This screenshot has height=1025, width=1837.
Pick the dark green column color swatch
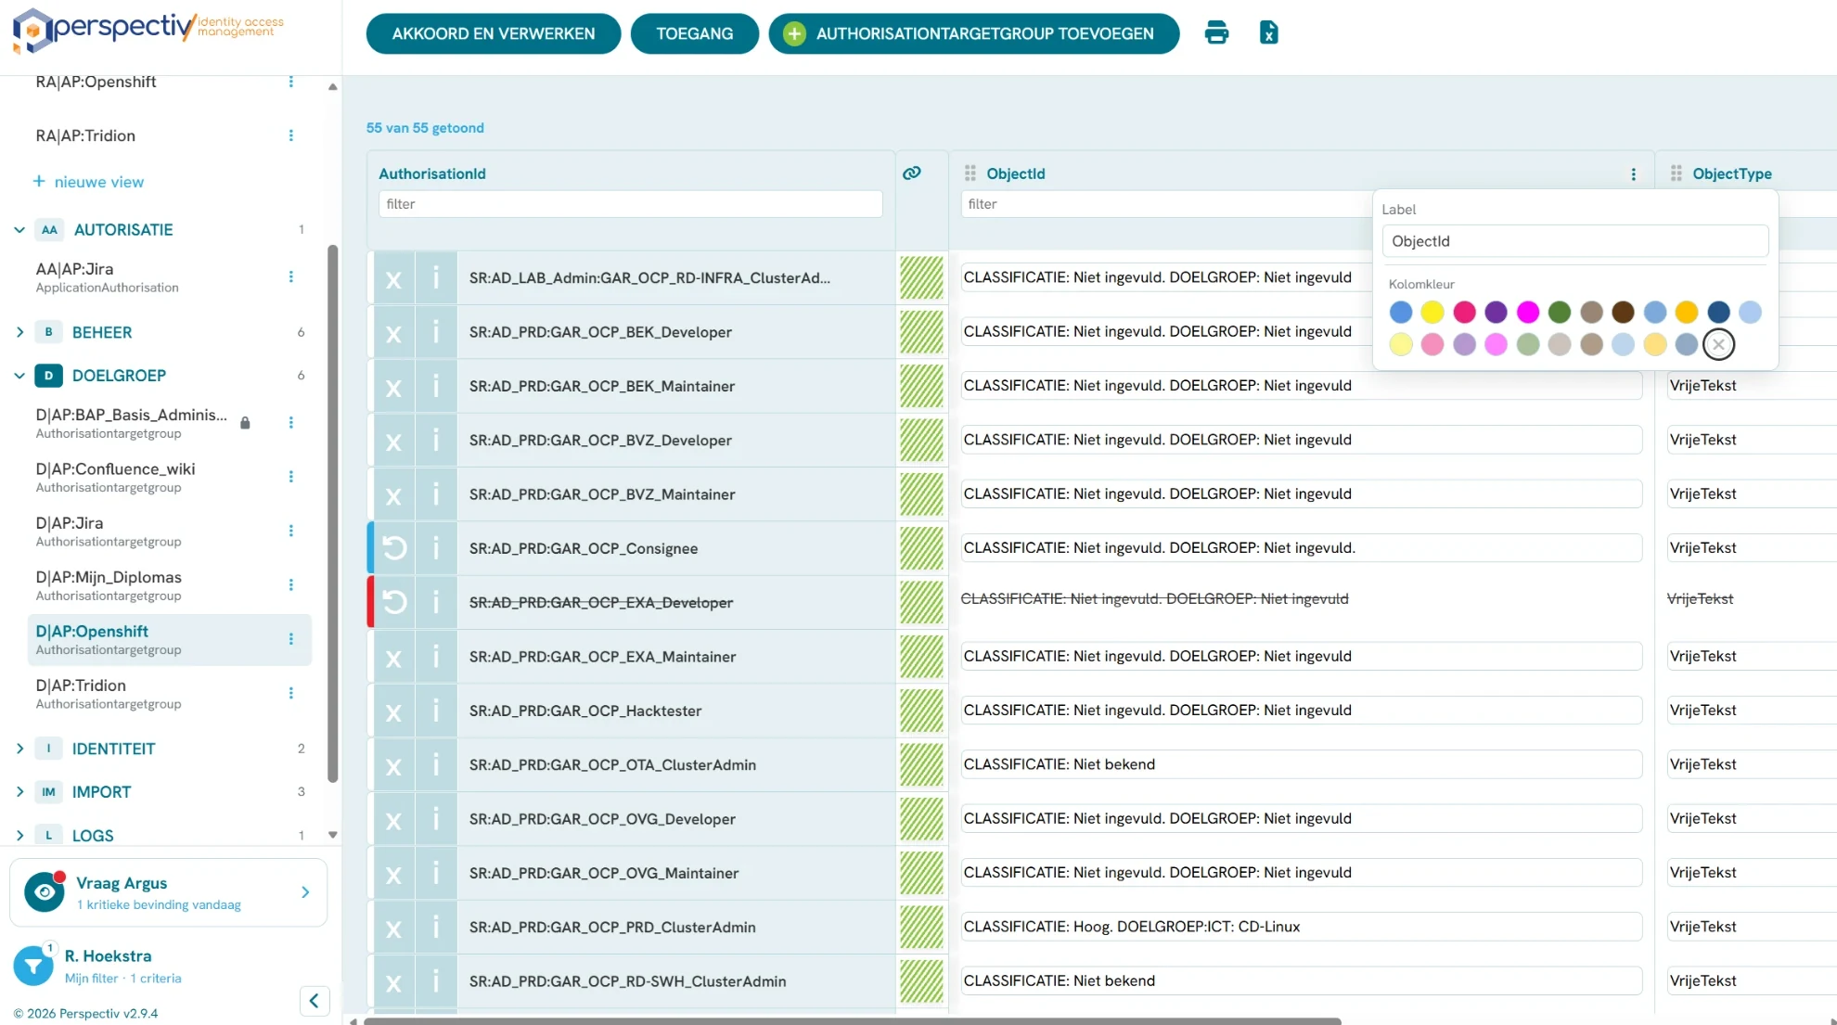point(1560,313)
